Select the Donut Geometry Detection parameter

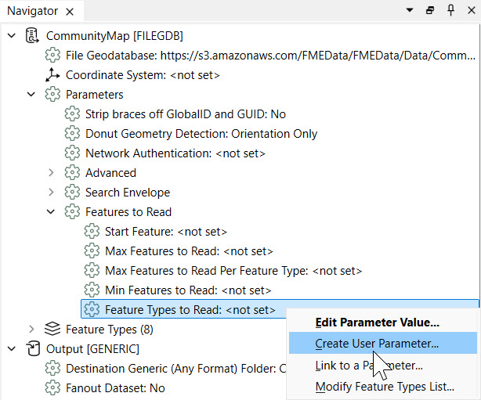pos(201,134)
